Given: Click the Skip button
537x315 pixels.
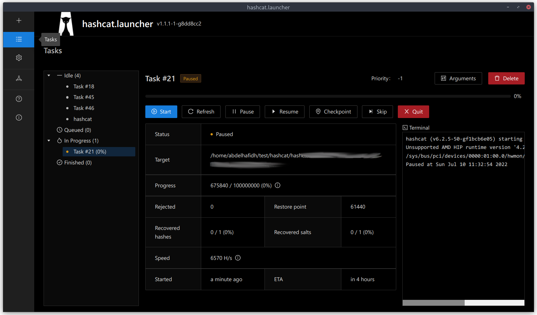Looking at the screenshot, I should pyautogui.click(x=377, y=112).
